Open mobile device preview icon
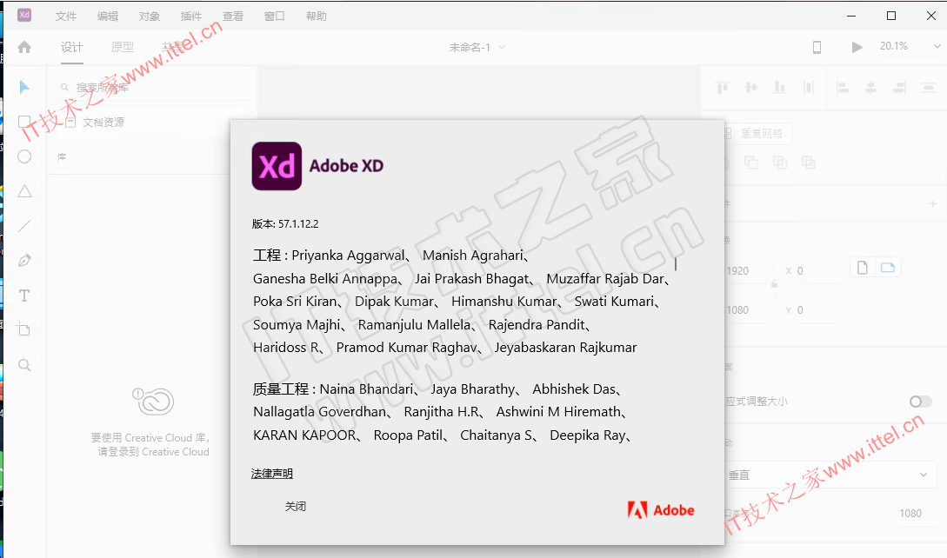 coord(817,47)
